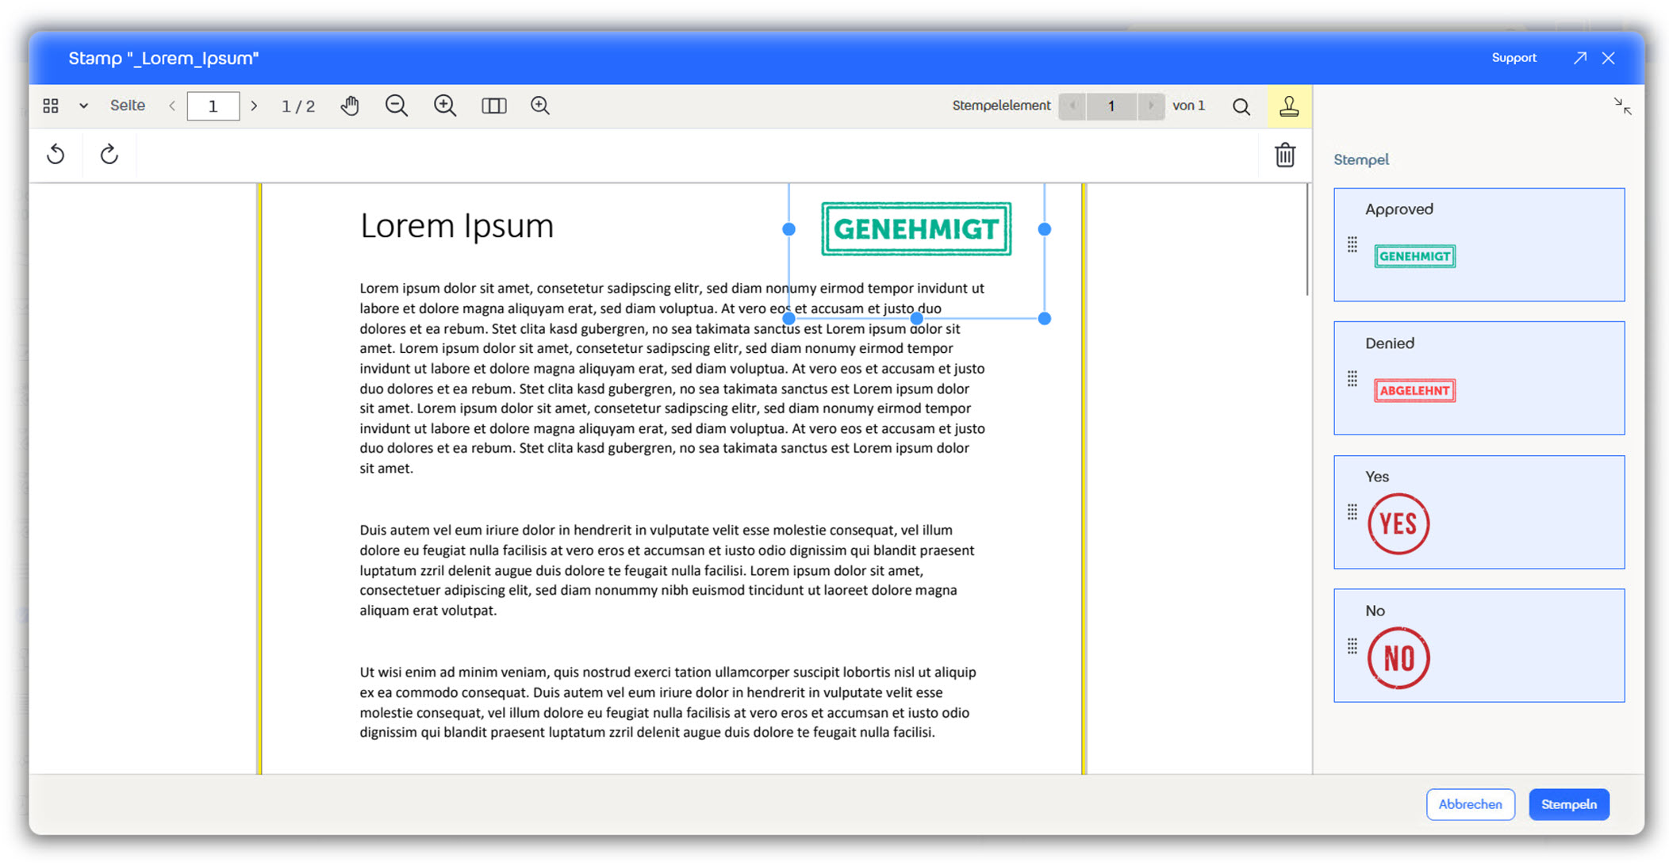
Task: Click the zoom out magnifier icon
Action: tap(397, 105)
